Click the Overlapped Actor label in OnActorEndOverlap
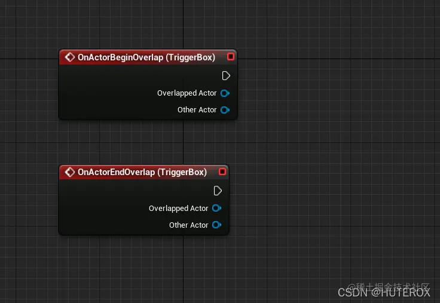The image size is (440, 303). [179, 209]
